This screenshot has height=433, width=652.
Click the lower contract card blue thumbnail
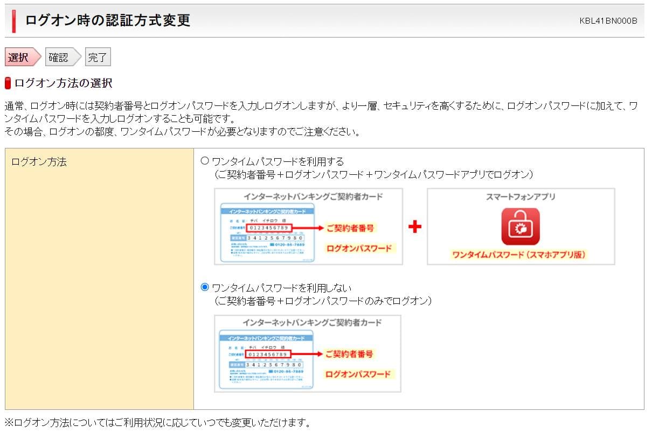coord(267,360)
